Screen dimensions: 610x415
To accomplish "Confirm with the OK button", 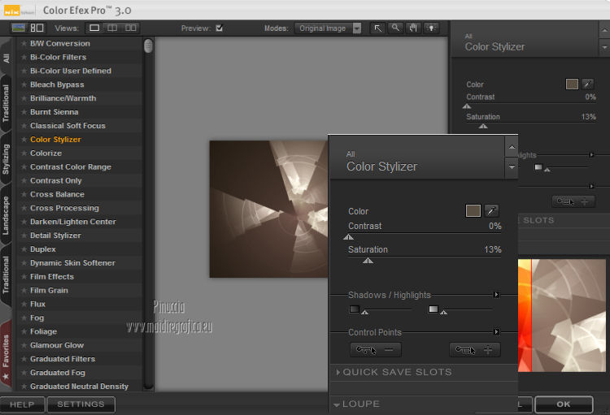I will [x=564, y=404].
